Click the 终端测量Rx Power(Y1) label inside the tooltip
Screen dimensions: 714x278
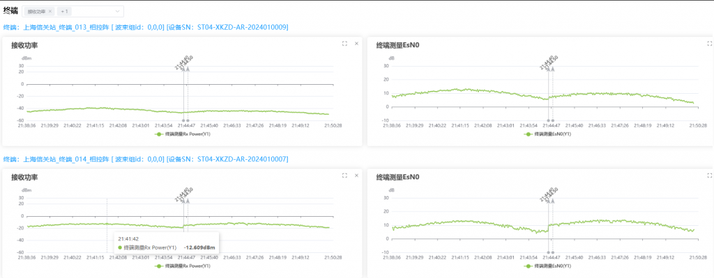point(151,248)
